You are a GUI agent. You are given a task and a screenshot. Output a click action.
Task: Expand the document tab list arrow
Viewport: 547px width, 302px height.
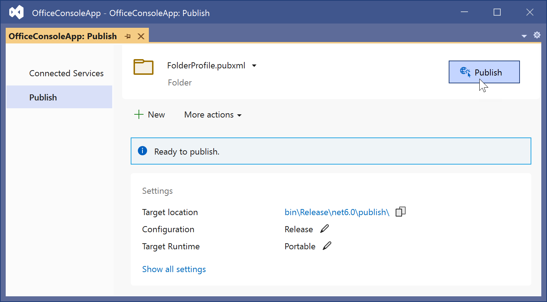click(524, 36)
